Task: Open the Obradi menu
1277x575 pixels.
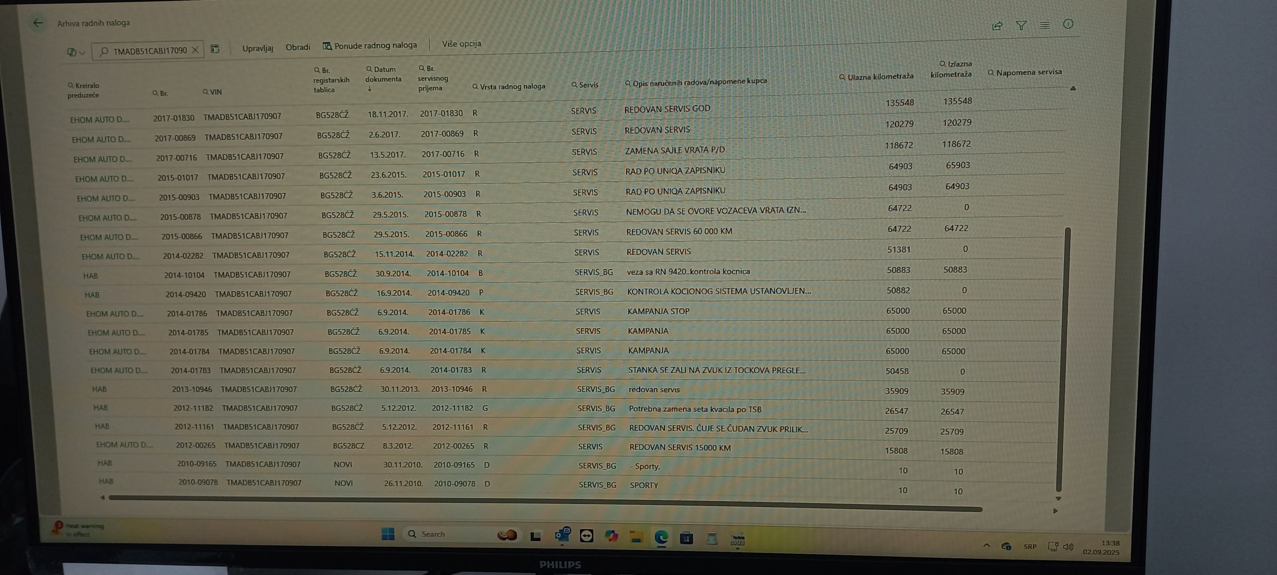Action: point(297,47)
